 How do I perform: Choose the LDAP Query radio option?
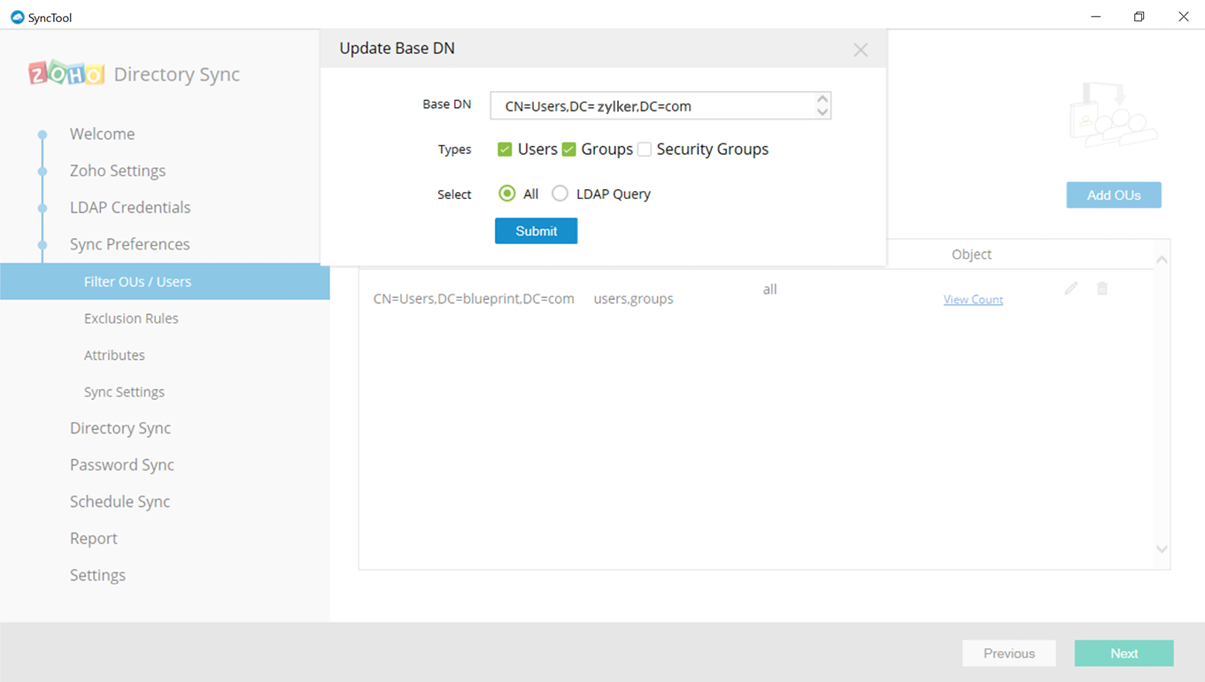coord(560,194)
